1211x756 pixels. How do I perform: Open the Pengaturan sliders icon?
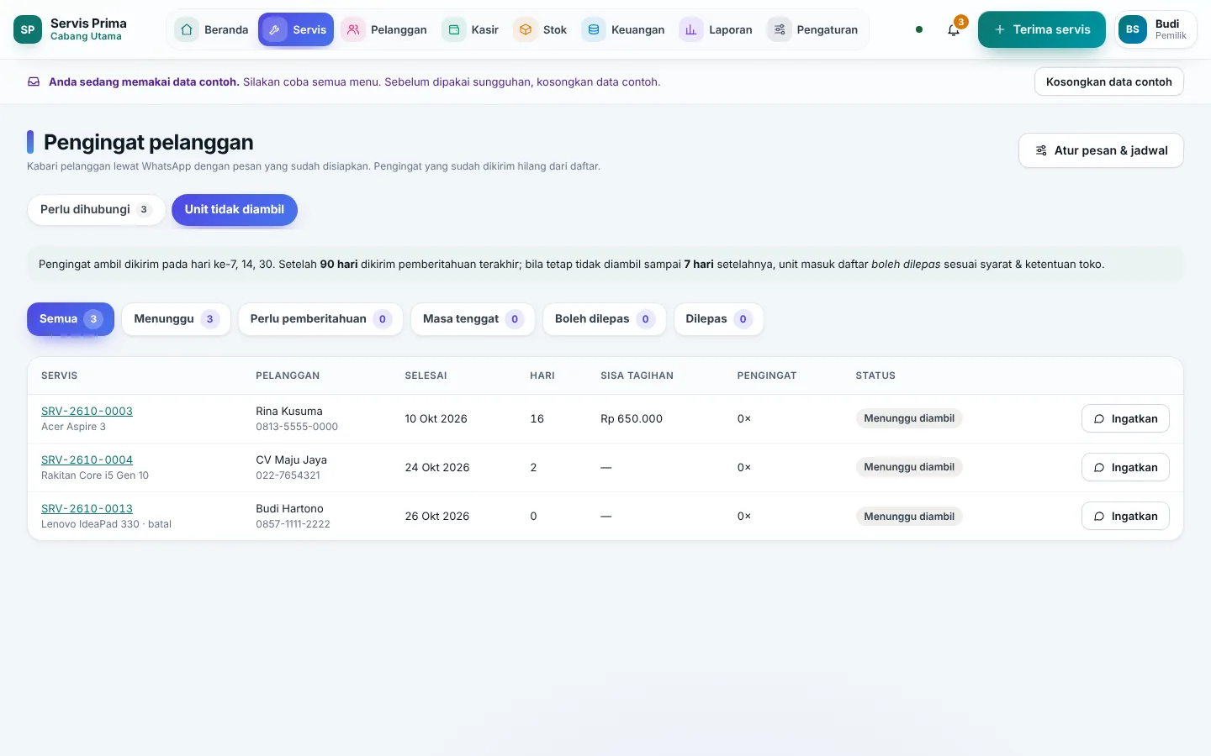click(780, 29)
